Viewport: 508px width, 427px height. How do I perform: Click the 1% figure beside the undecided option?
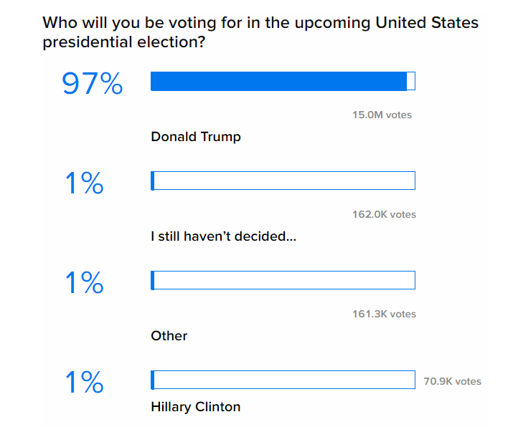(84, 184)
